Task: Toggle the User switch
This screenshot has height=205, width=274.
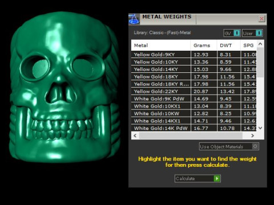Action: pyautogui.click(x=252, y=33)
